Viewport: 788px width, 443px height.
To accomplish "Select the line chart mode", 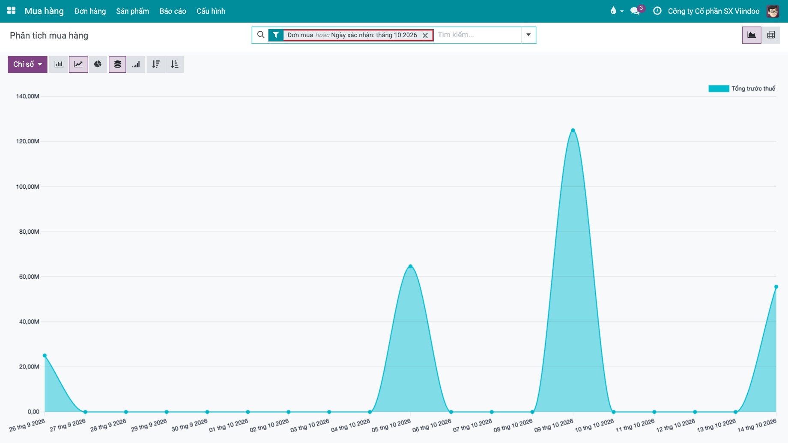I will [78, 64].
